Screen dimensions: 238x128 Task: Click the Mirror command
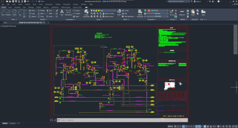41,13
